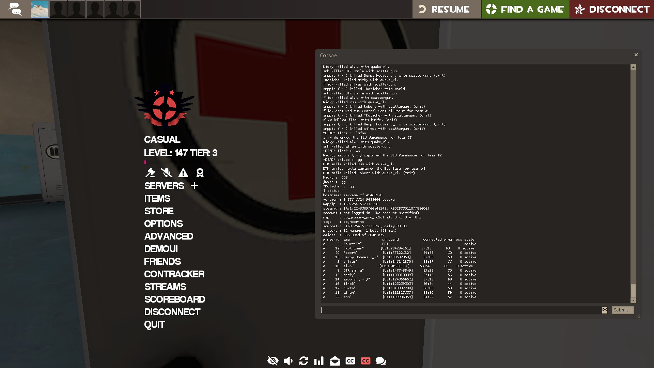
Task: Open the envelope mail icon
Action: point(335,361)
